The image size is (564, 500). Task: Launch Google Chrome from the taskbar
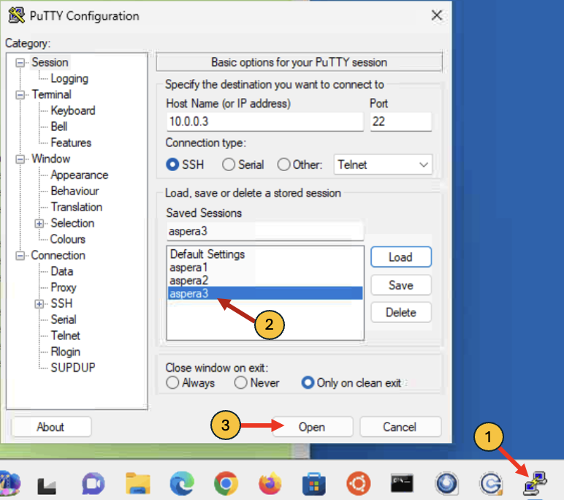pyautogui.click(x=226, y=483)
